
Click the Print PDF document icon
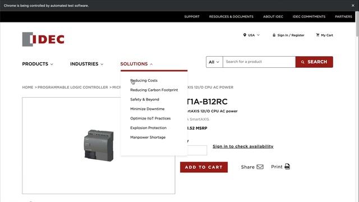pyautogui.click(x=287, y=167)
